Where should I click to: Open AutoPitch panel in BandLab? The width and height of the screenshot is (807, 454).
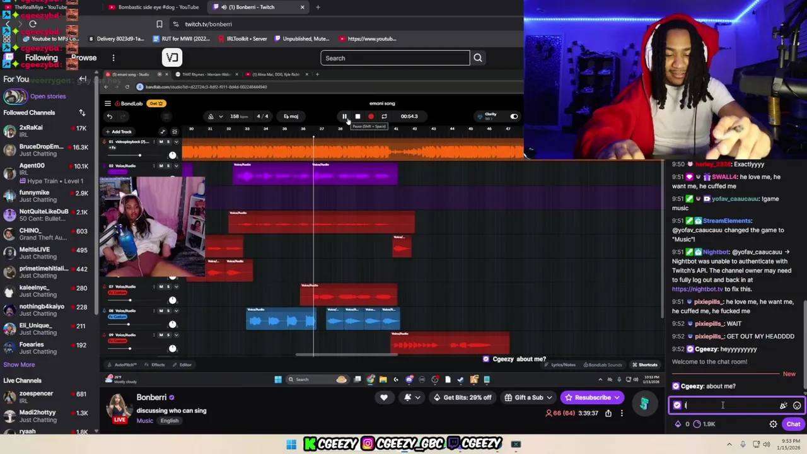[122, 364]
